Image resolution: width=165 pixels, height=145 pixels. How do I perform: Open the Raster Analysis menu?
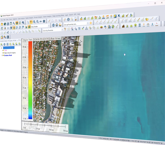tap(29, 18)
